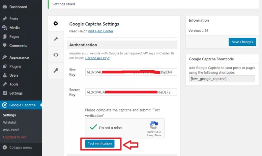Image resolution: width=262 pixels, height=156 pixels.
Task: Click into the Site Key field
Action: pyautogui.click(x=131, y=73)
